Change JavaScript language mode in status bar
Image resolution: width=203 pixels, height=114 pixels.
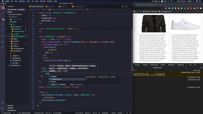105,113
